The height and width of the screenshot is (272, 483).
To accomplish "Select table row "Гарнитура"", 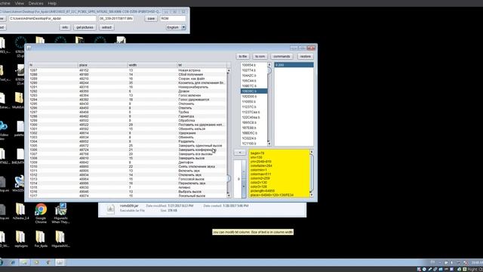I will point(128,116).
